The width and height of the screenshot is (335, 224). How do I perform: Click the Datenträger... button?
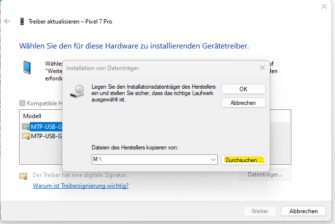pyautogui.click(x=265, y=174)
